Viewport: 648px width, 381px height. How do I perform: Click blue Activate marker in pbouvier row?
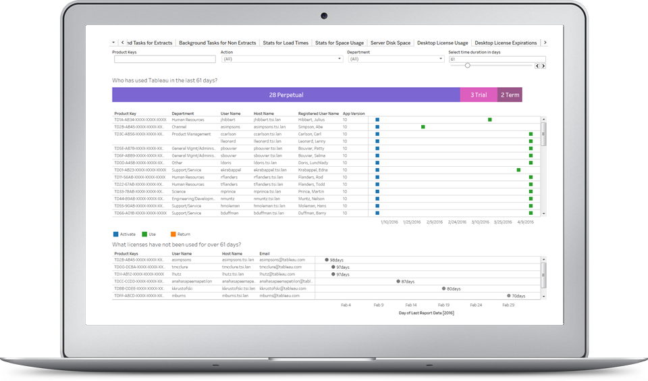[x=377, y=149]
